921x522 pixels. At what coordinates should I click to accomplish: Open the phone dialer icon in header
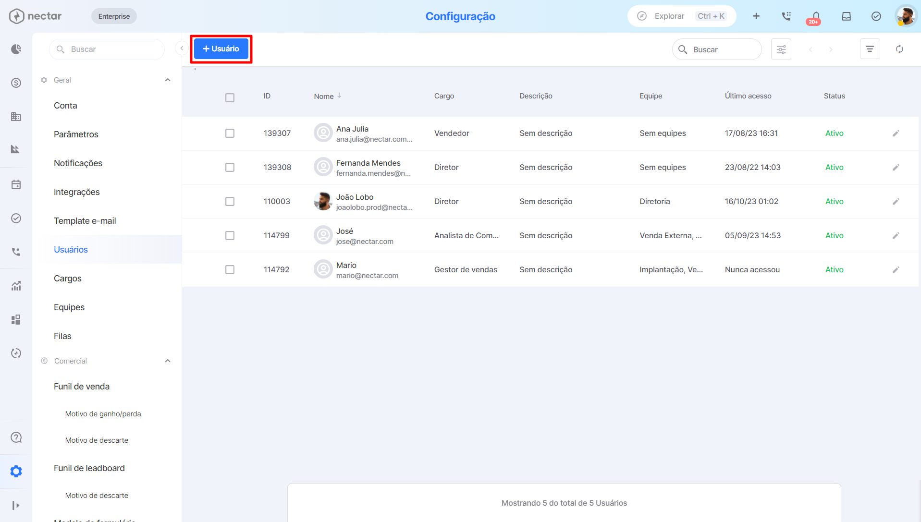click(786, 16)
